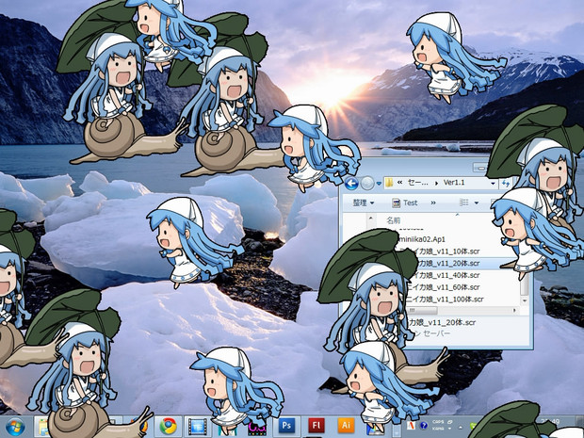Open the 整理 (Organize) menu

pos(364,203)
